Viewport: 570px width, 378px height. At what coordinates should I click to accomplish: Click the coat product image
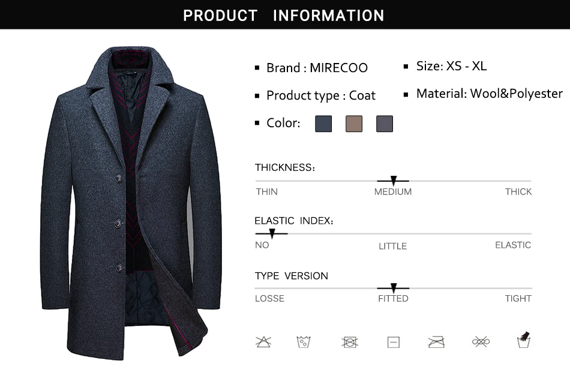131,203
